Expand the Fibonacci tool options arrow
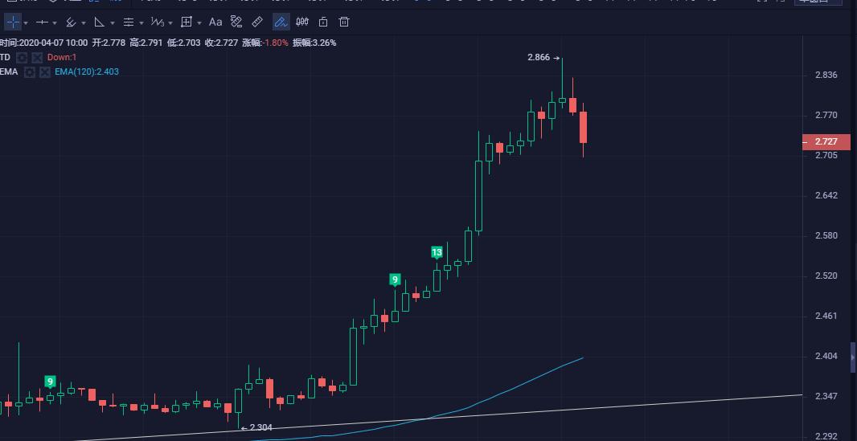Screen dimensions: 857x441 141,23
